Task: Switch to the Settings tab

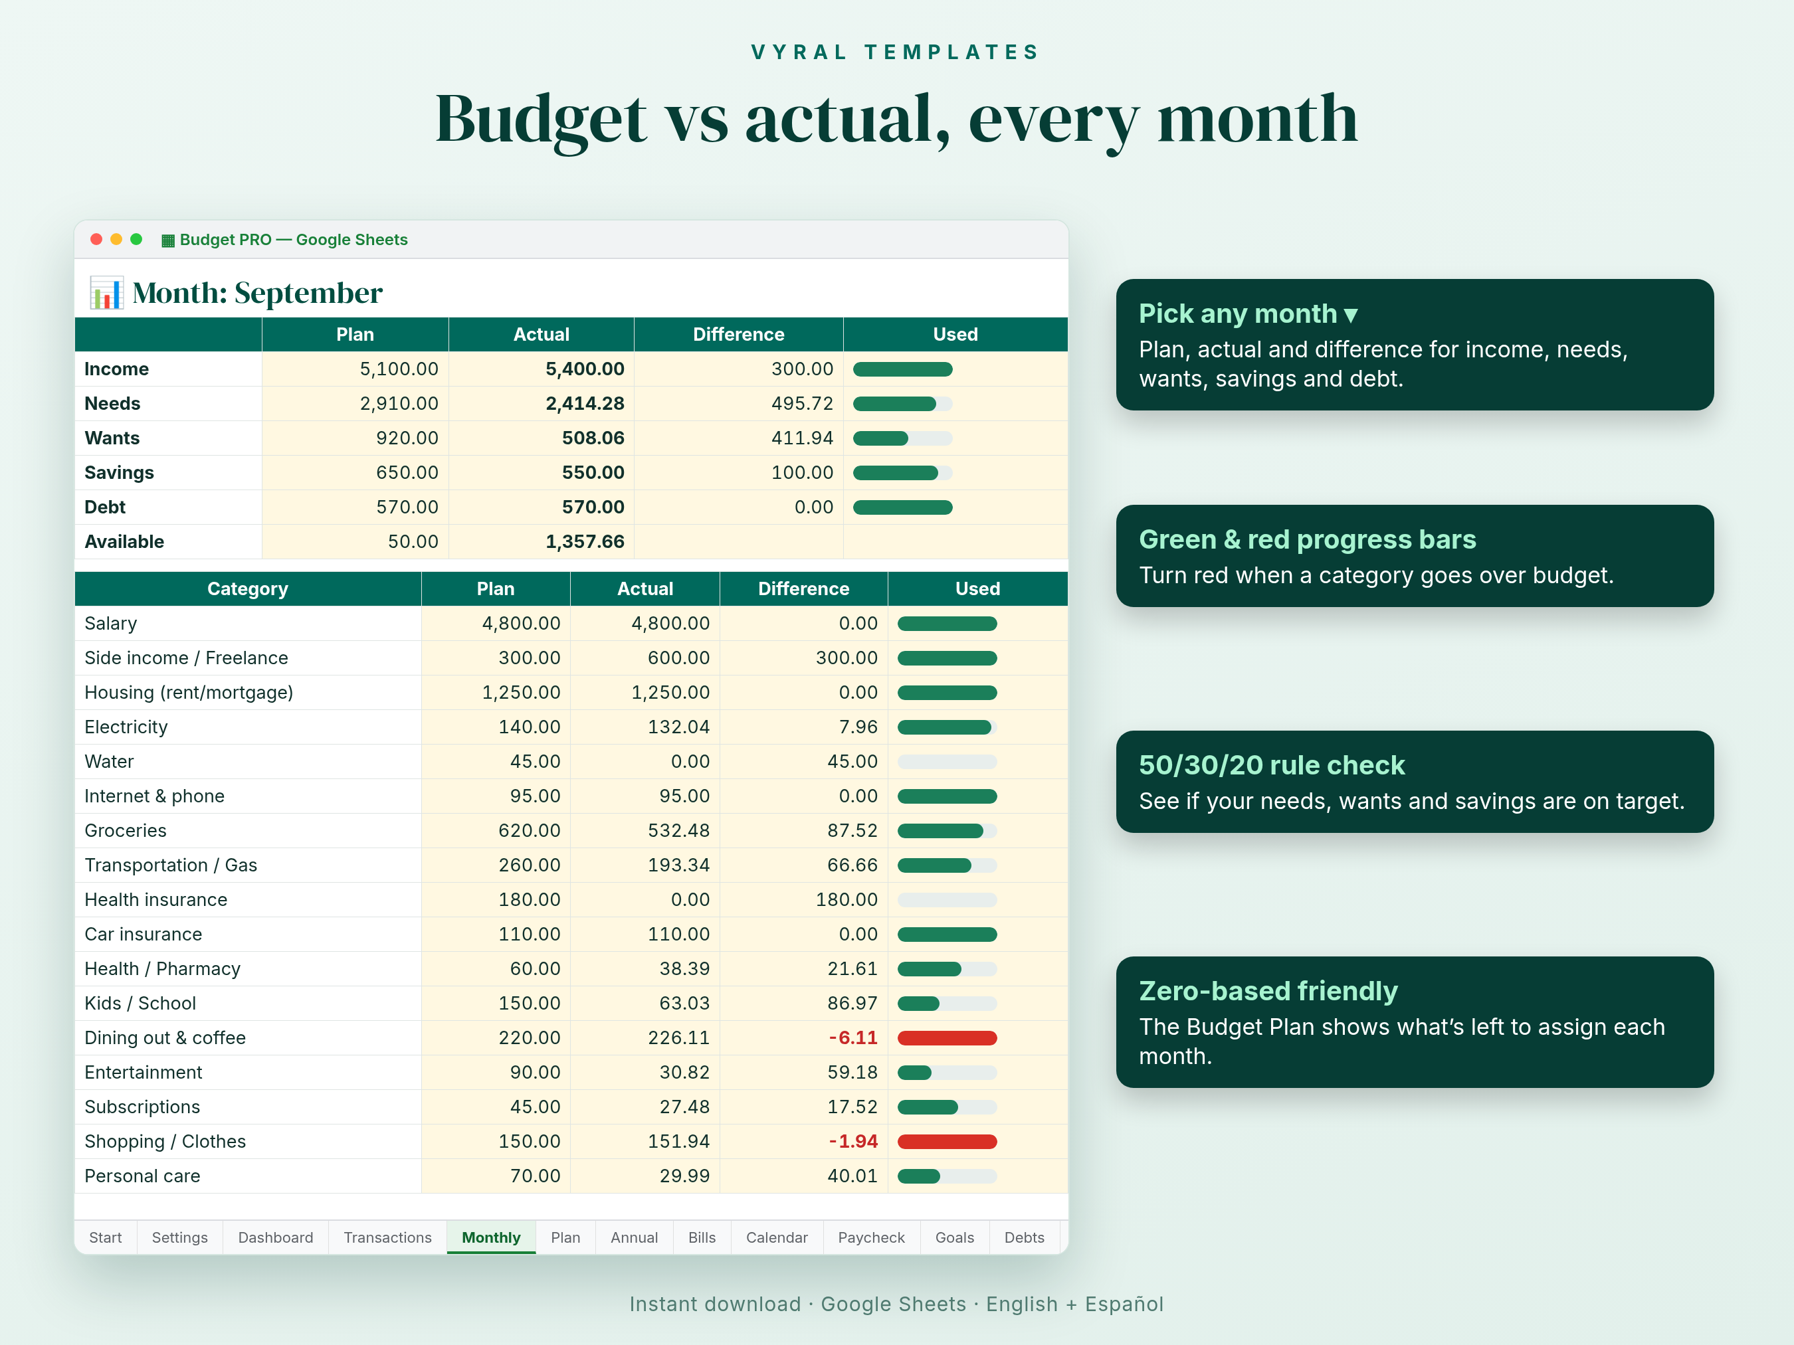Action: (180, 1237)
